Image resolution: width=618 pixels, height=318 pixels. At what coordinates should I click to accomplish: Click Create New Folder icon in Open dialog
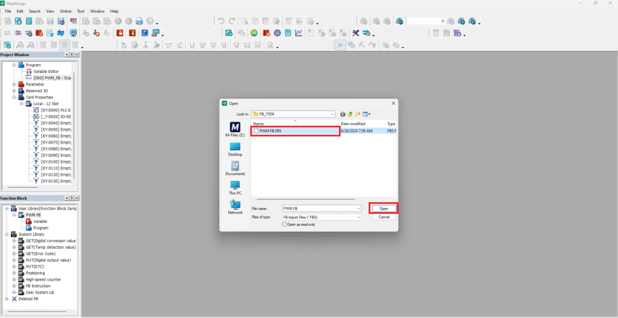pos(357,114)
